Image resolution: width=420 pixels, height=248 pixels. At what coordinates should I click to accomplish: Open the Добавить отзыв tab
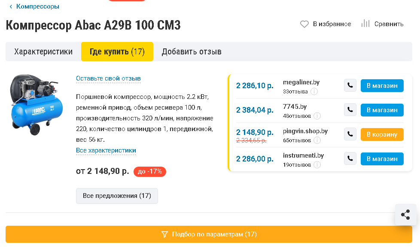click(x=192, y=51)
